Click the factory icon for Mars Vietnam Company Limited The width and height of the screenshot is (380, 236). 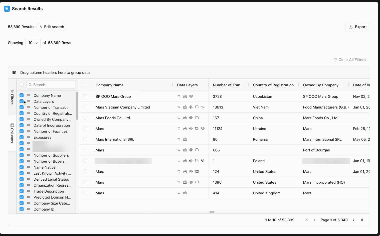click(x=185, y=107)
